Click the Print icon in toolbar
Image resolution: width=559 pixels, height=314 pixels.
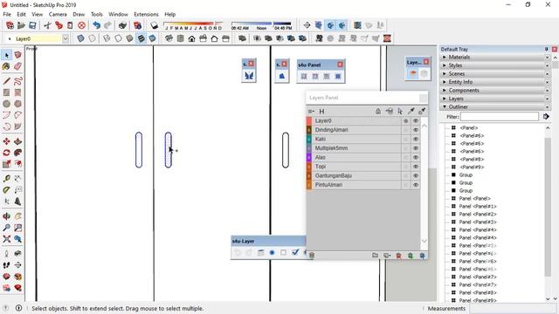(x=122, y=25)
